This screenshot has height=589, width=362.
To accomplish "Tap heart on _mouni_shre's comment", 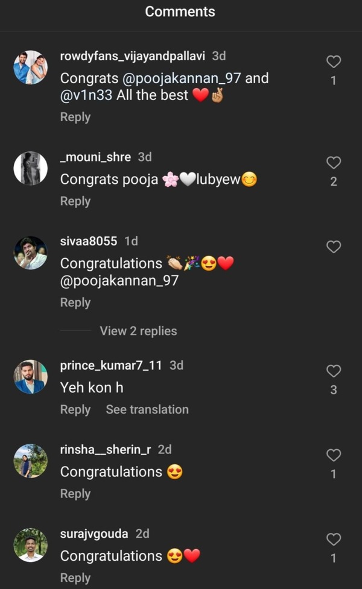I will click(x=333, y=162).
